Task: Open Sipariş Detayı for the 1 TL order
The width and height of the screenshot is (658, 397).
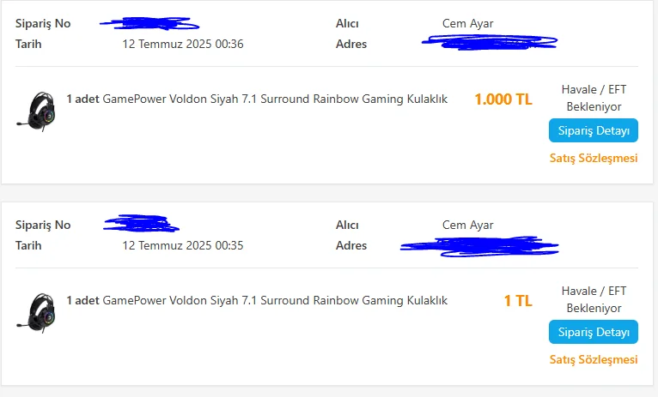Action: pos(594,333)
